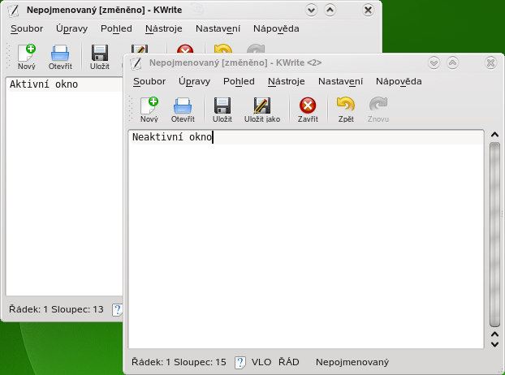Click up arrow above the bottom down arrow
505x375 pixels.
[494, 334]
